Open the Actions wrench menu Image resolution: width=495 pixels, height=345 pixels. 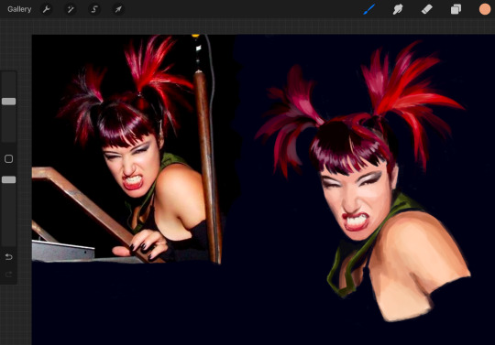click(47, 9)
